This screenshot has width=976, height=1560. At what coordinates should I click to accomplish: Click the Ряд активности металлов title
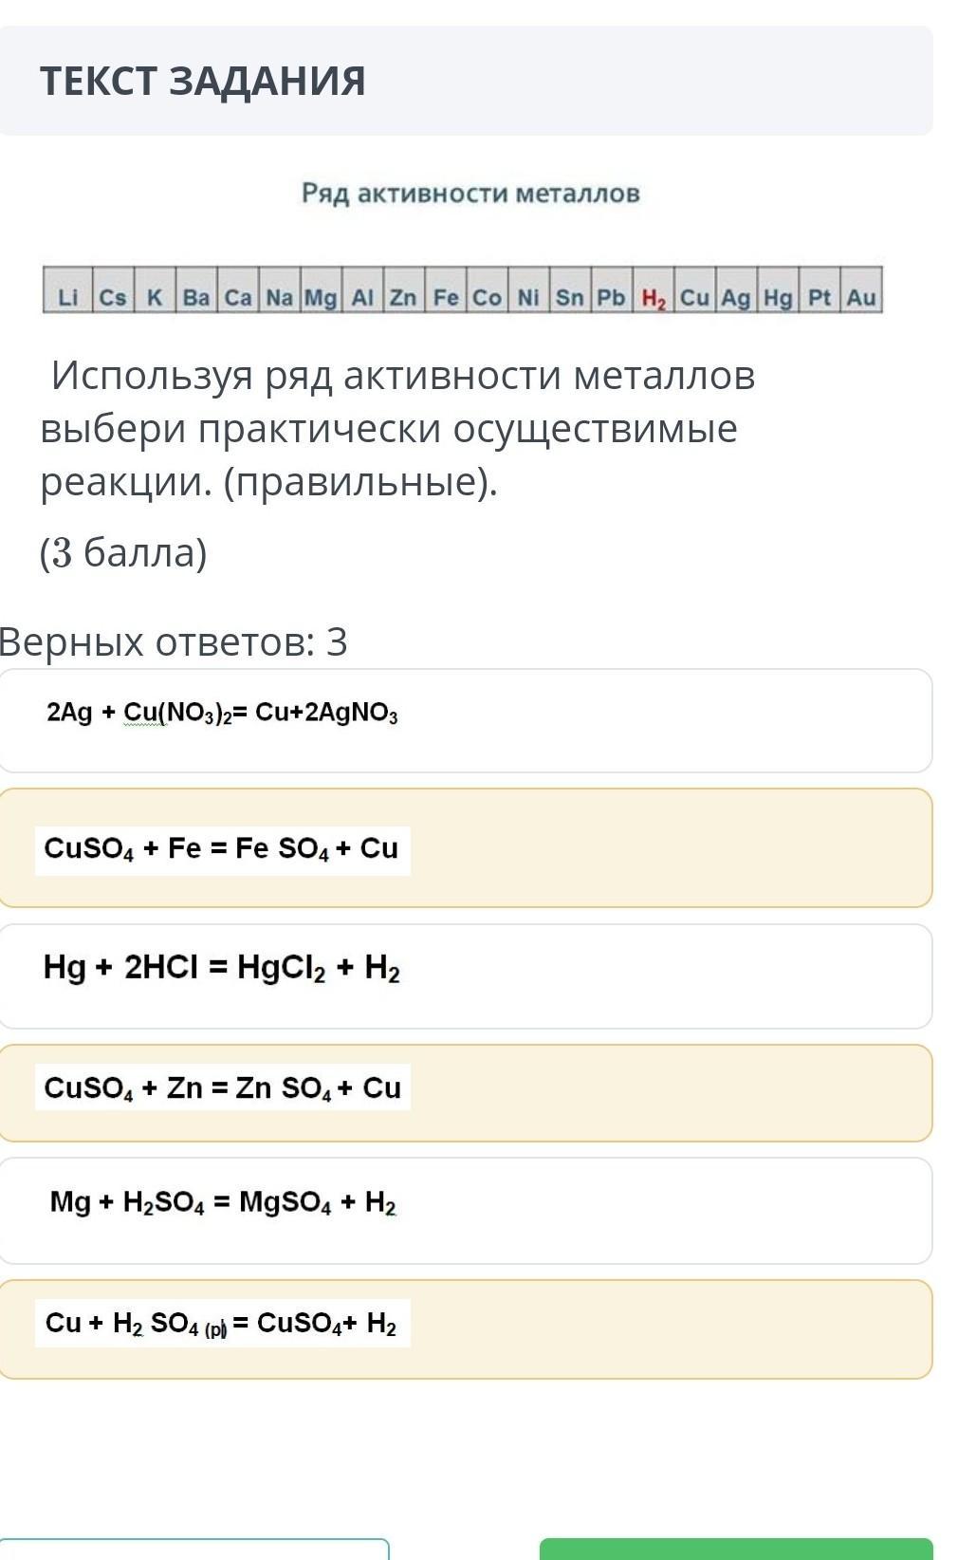(x=470, y=194)
